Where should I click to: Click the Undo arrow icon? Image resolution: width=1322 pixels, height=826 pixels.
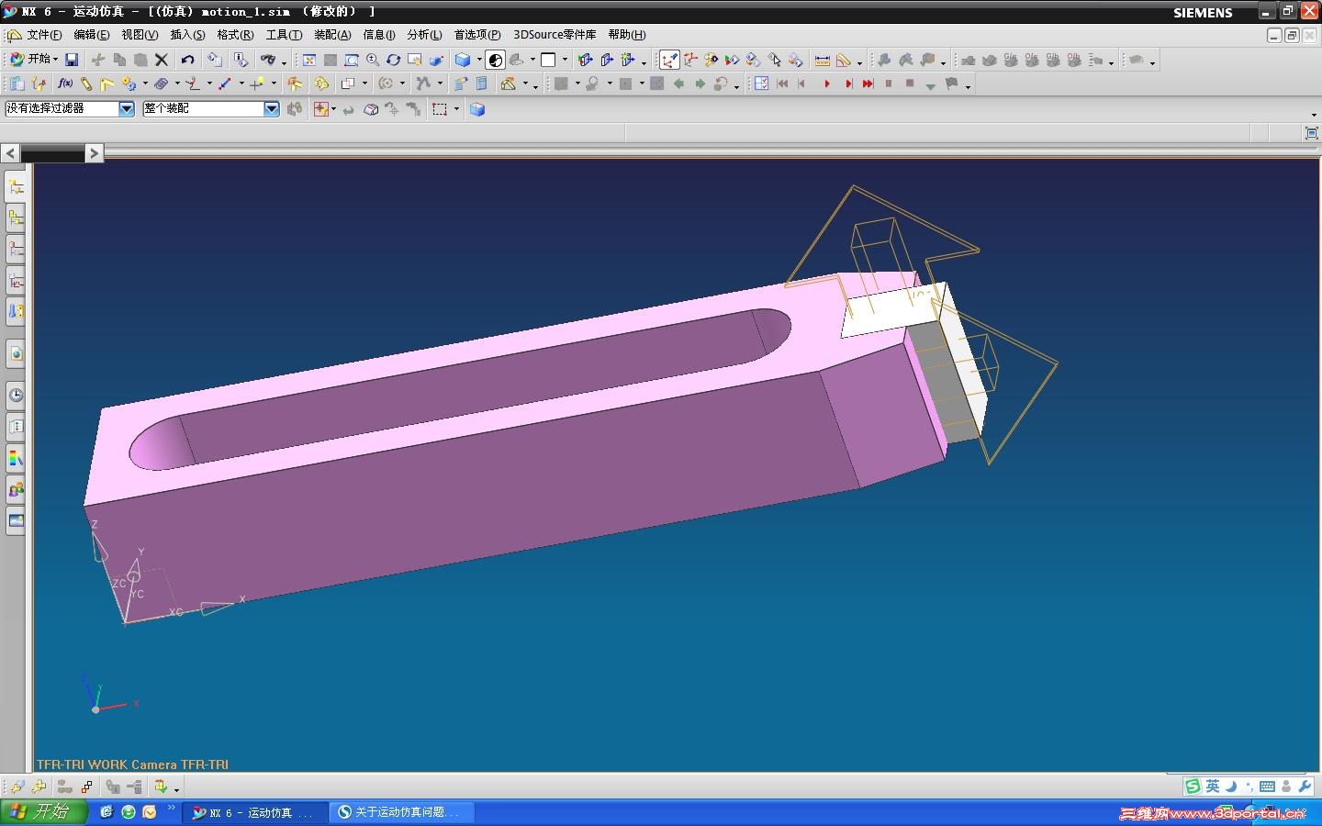(x=187, y=60)
